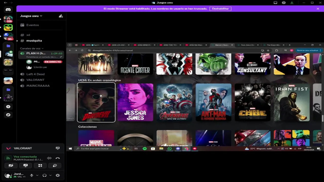Click the share screen button in voice panel
The height and width of the screenshot is (182, 324).
point(26,166)
